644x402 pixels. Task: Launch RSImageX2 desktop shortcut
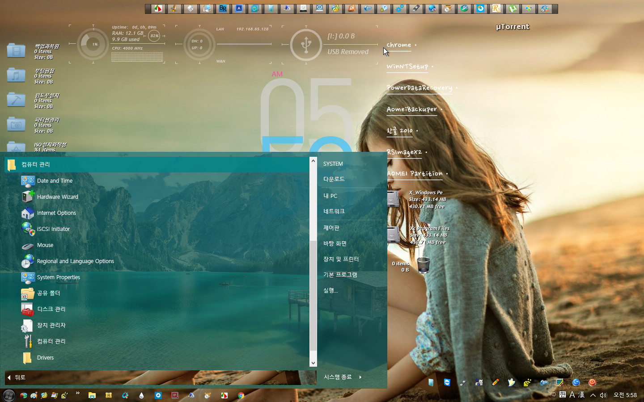[404, 152]
